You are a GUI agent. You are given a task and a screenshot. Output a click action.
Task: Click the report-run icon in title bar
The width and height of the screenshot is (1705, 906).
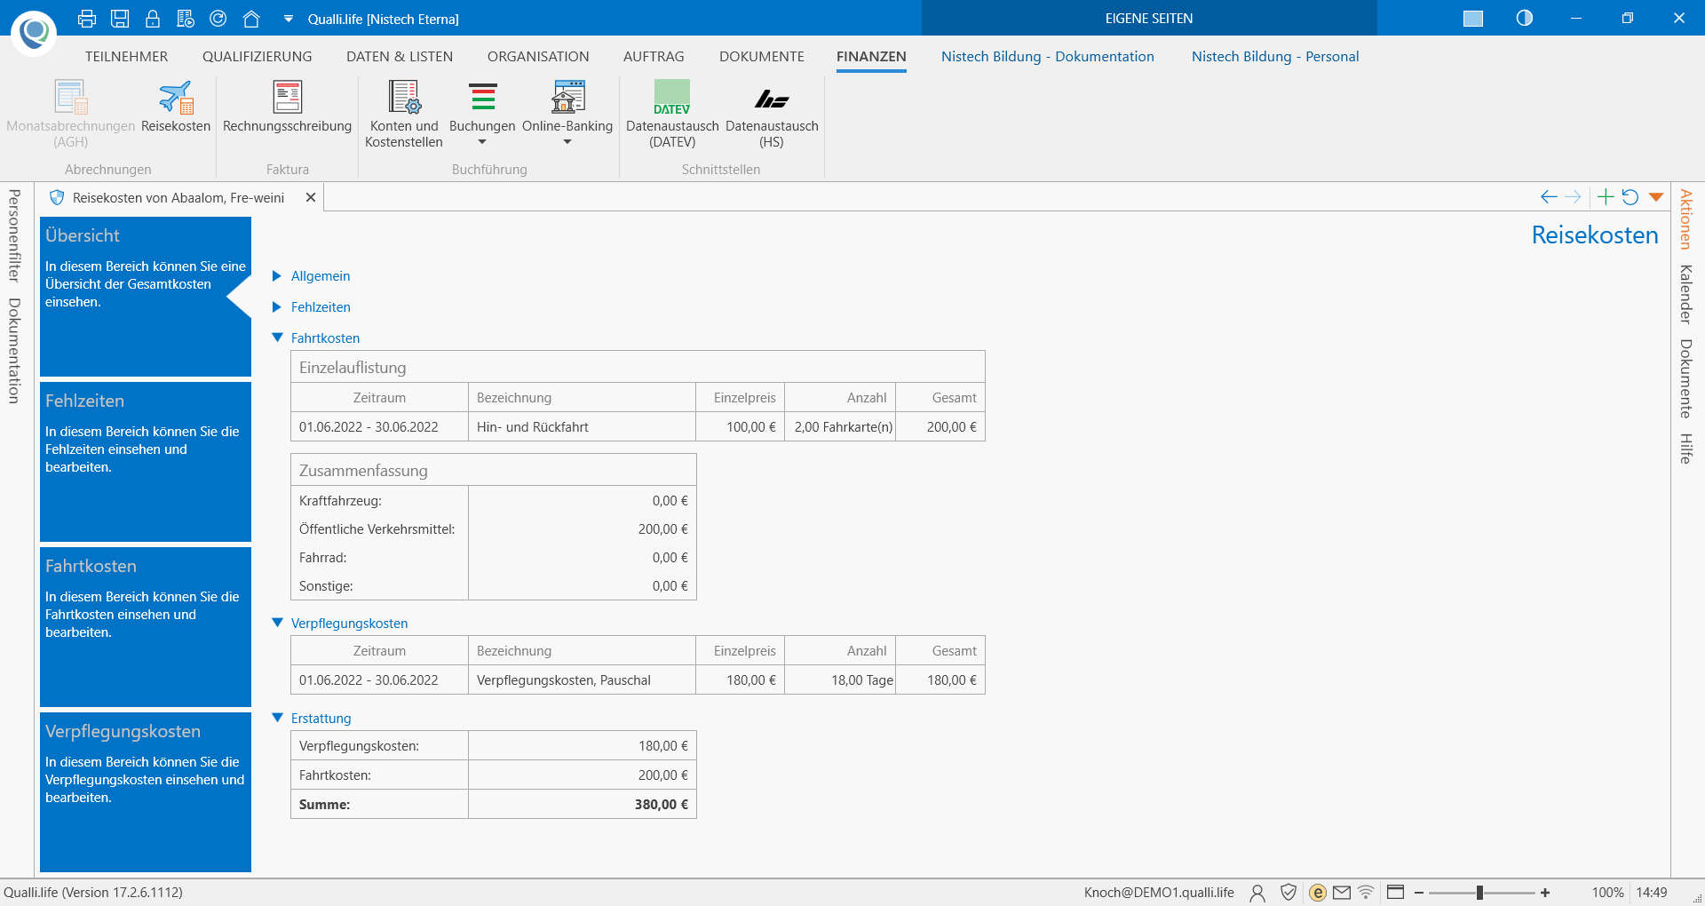(186, 19)
